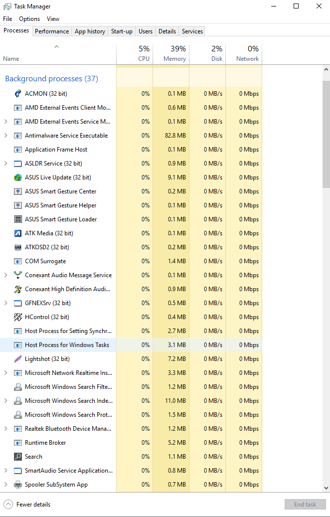330x517 pixels.
Task: Click the End task button
Action: 305,505
